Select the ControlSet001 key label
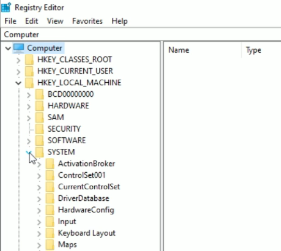Screen dimensions: 281x251 (82, 175)
